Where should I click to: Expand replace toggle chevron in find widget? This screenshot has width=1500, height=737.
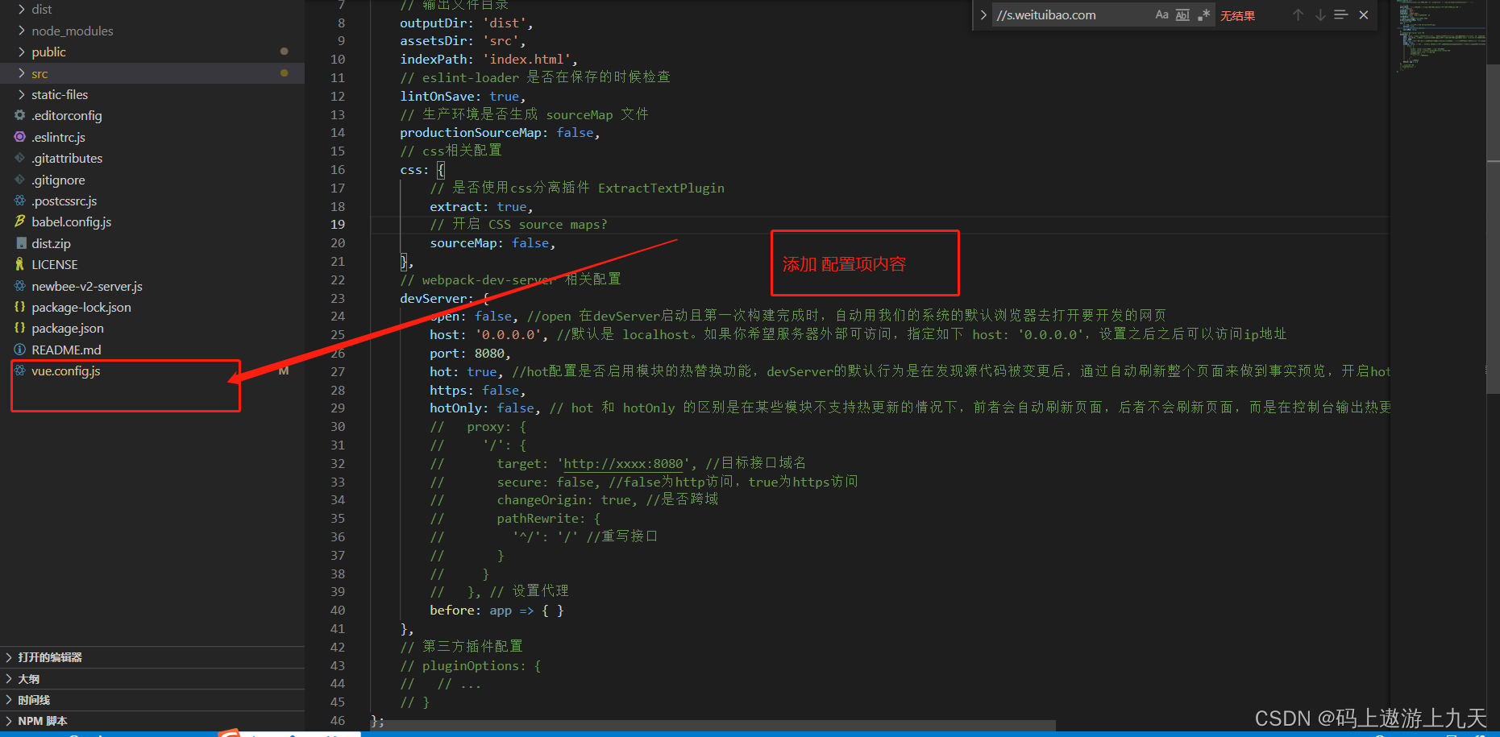pos(983,14)
